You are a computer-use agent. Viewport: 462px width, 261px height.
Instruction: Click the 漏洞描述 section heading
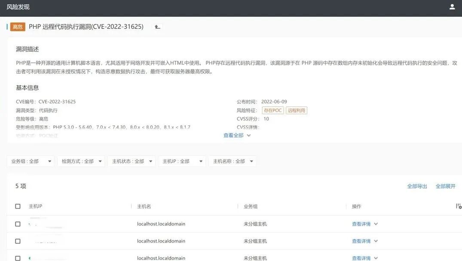tap(28, 49)
